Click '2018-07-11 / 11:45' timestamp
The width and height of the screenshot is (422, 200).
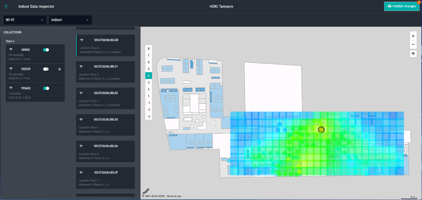click(x=19, y=78)
